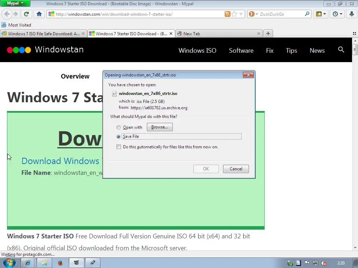Select the Save File radio button
Screen dimensions: 358x268
coord(118,137)
